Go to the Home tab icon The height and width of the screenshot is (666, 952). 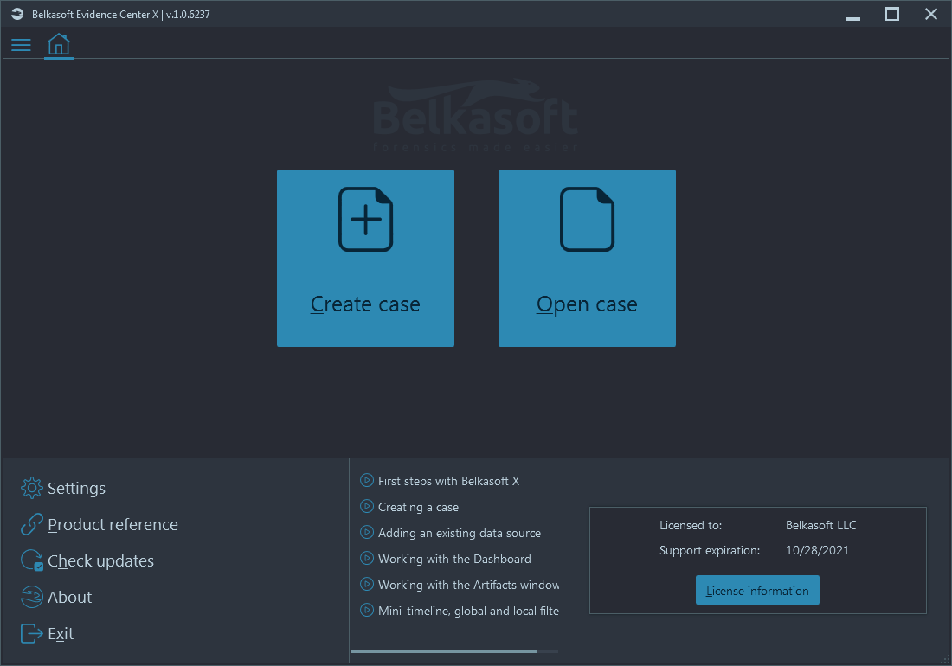(59, 44)
